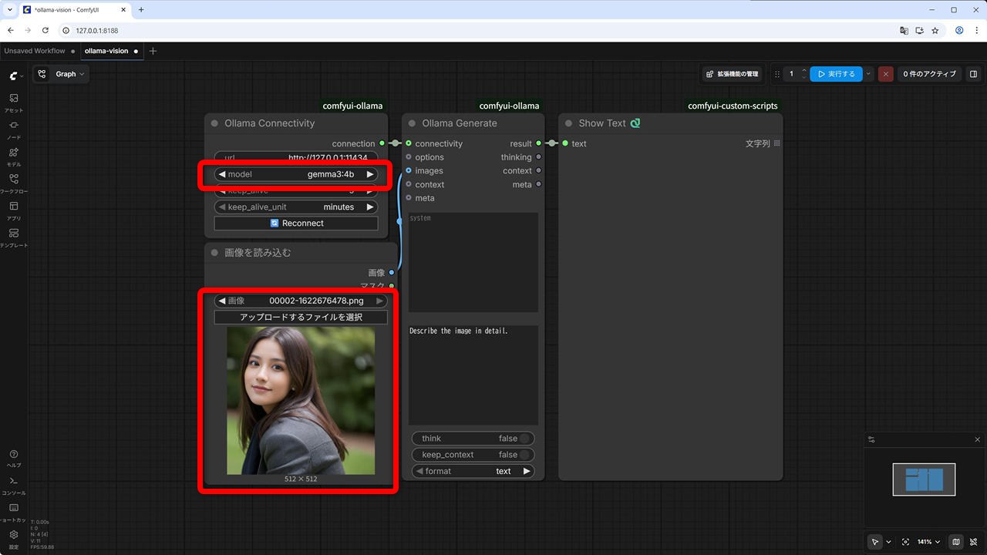Switch to the Unsaved Workflow tab

pos(35,51)
